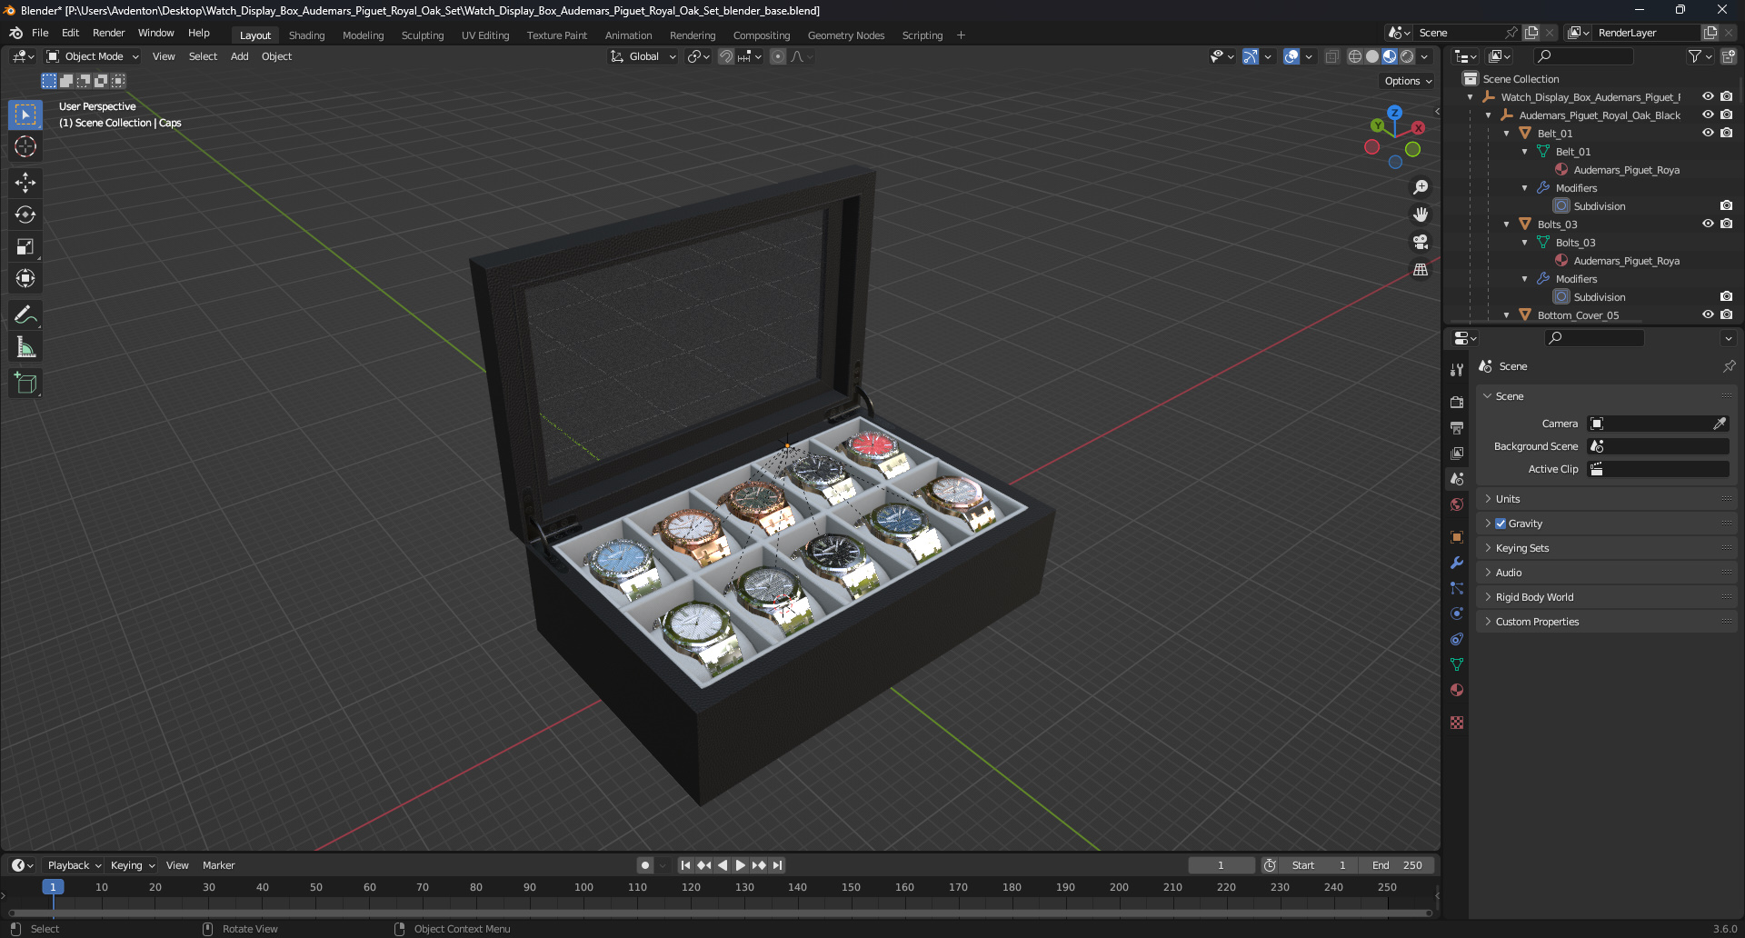The height and width of the screenshot is (938, 1745).
Task: Toggle the Gravity checkbox
Action: [x=1501, y=524]
